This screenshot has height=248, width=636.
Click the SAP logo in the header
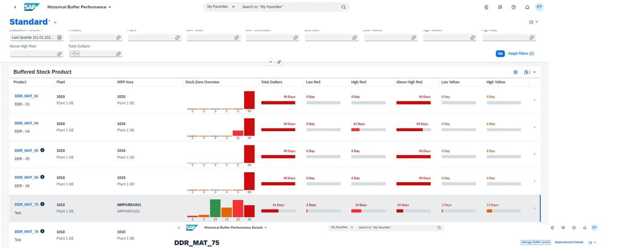tap(32, 7)
